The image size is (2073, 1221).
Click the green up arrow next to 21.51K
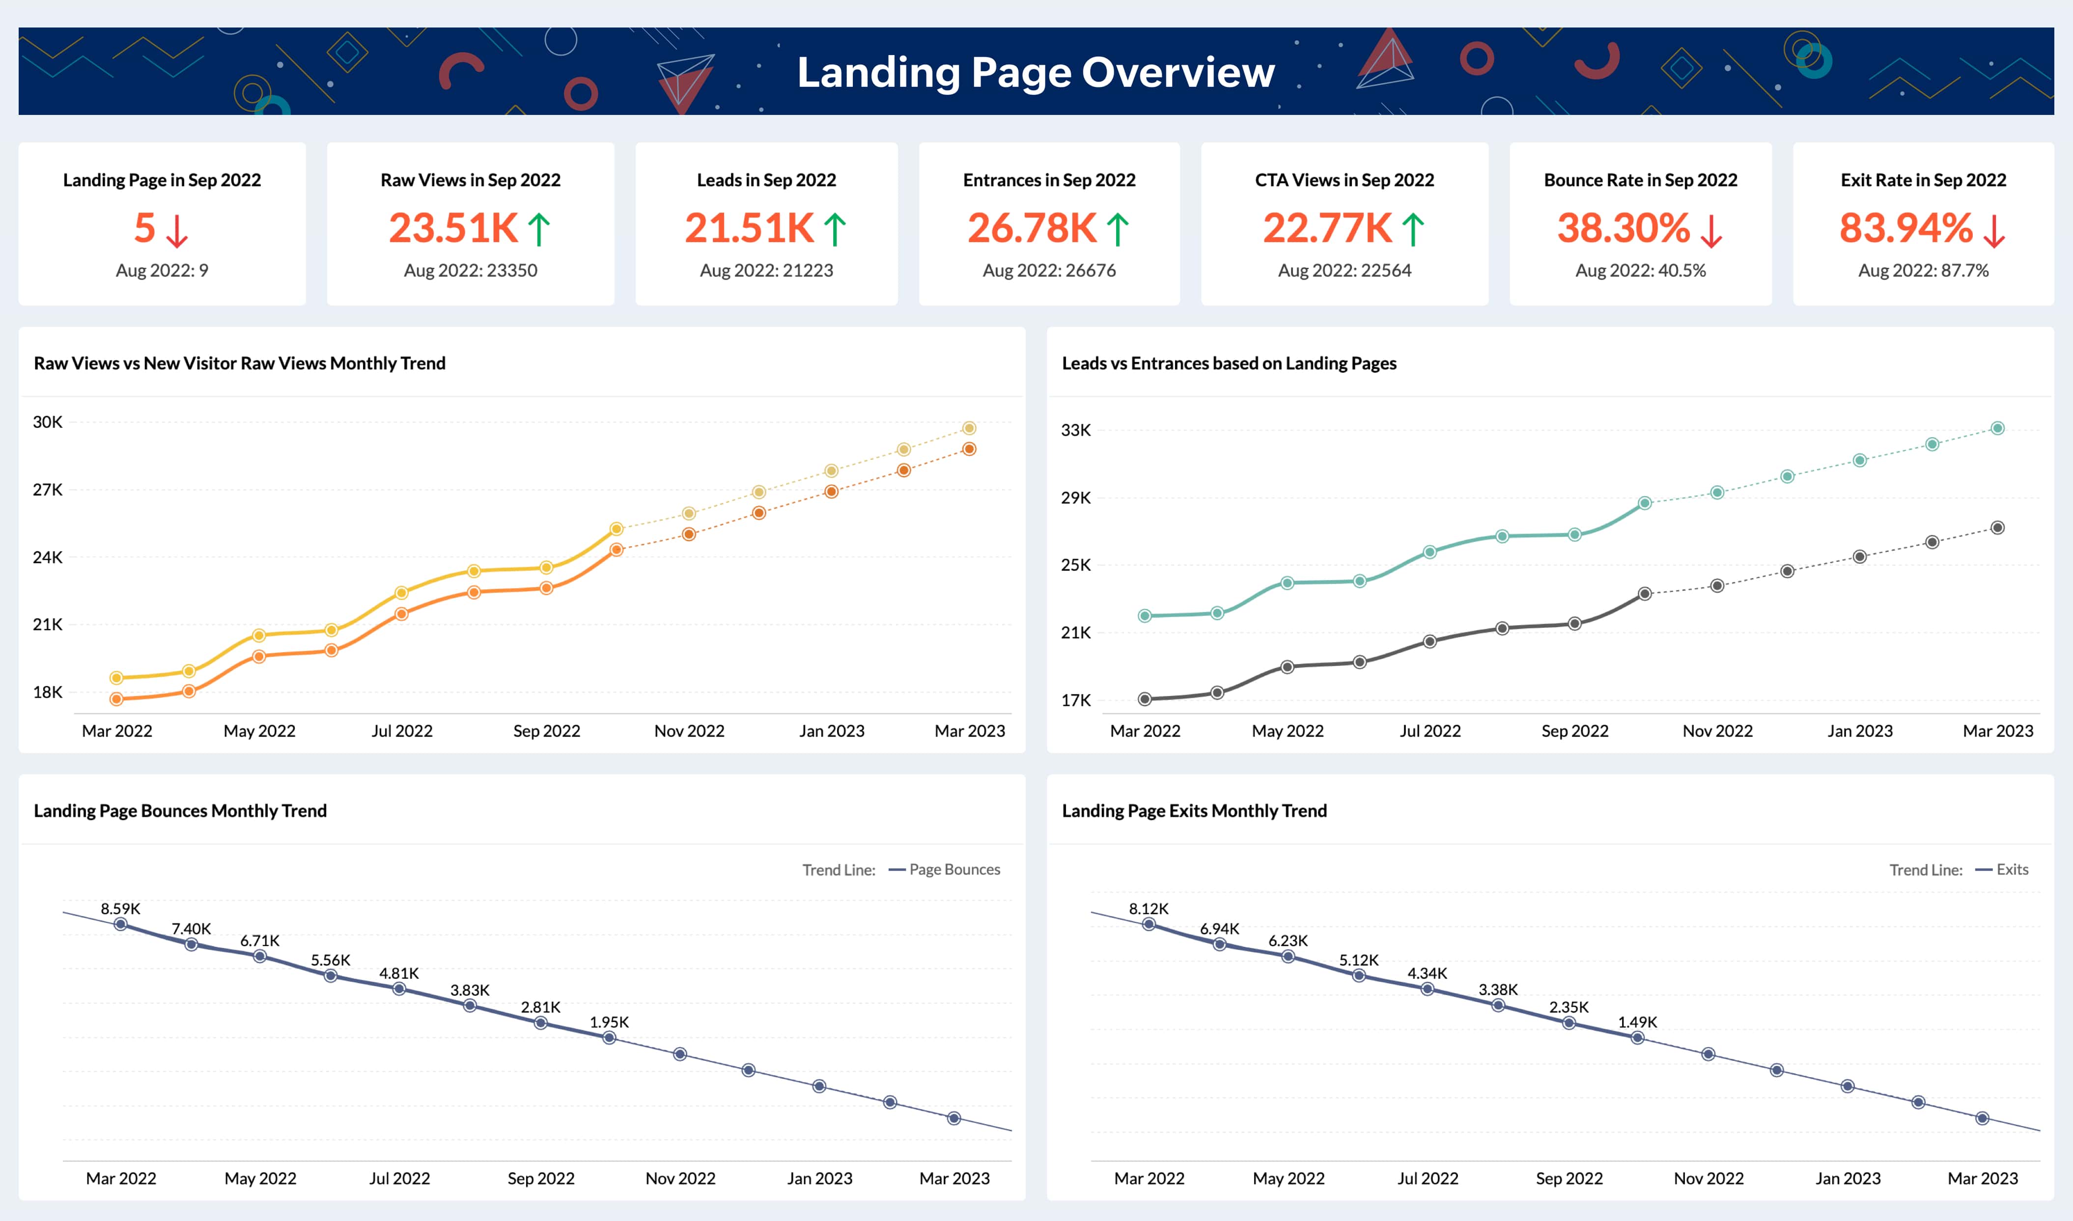coord(835,229)
